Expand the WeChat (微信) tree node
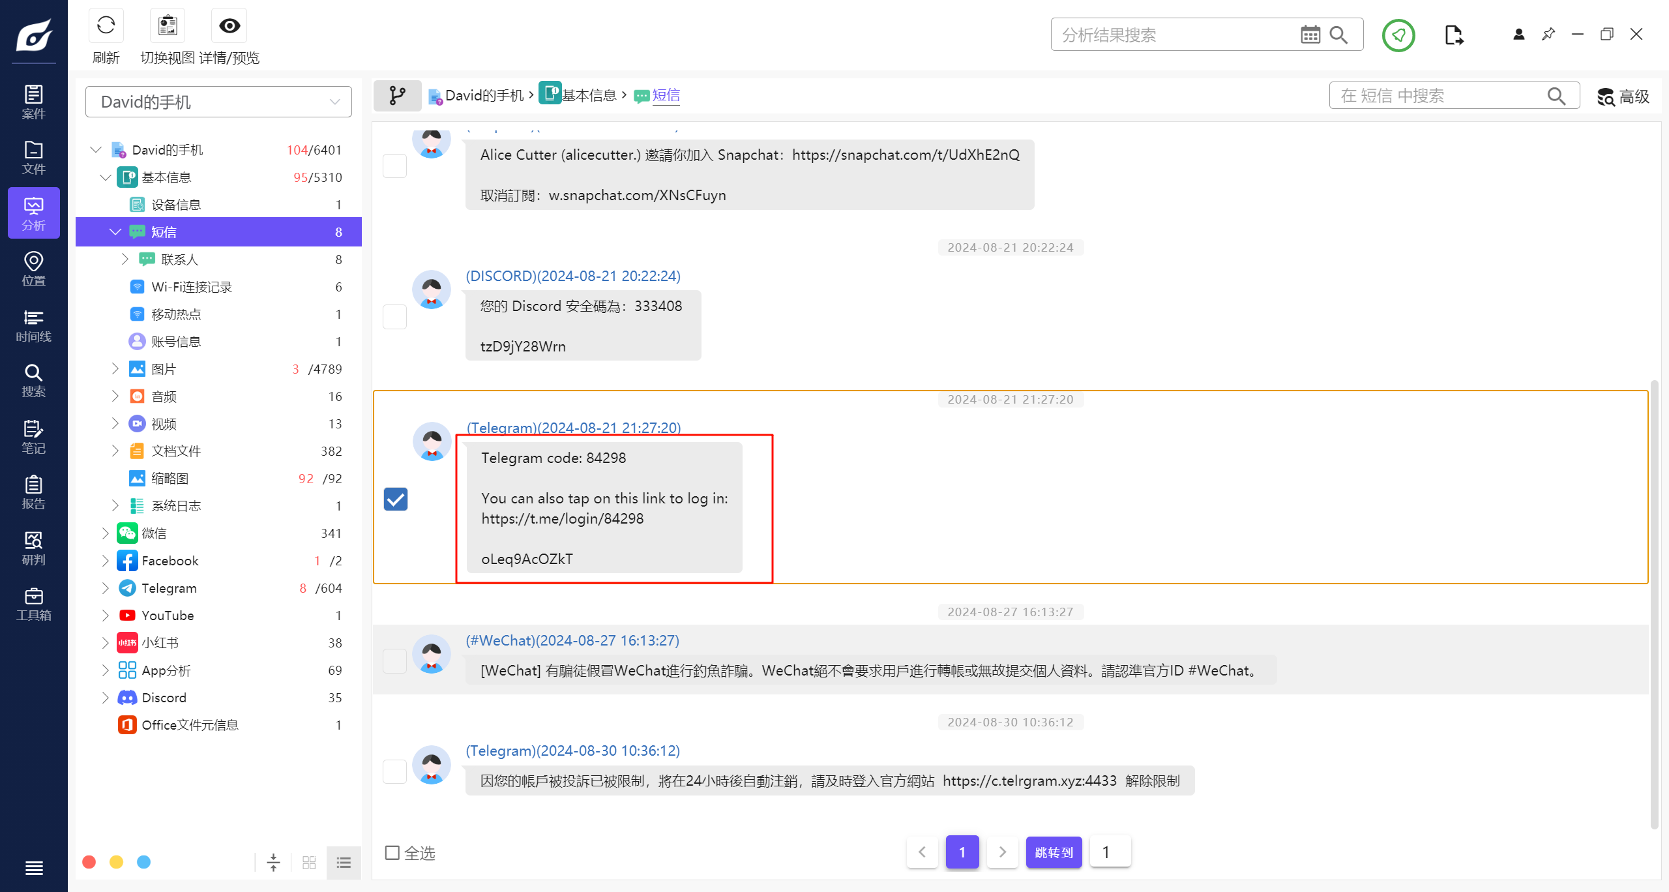 pos(106,533)
